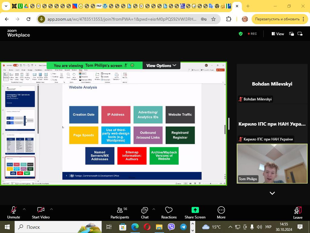Image resolution: width=310 pixels, height=233 pixels.
Task: Open Microsoft Edge from taskbar
Action: (x=135, y=227)
